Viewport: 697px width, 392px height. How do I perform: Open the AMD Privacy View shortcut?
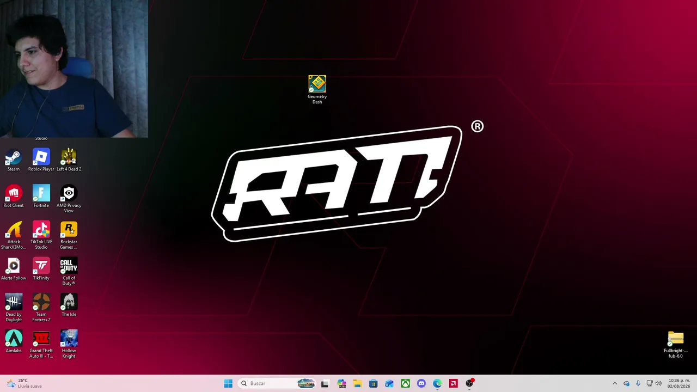pos(69,199)
